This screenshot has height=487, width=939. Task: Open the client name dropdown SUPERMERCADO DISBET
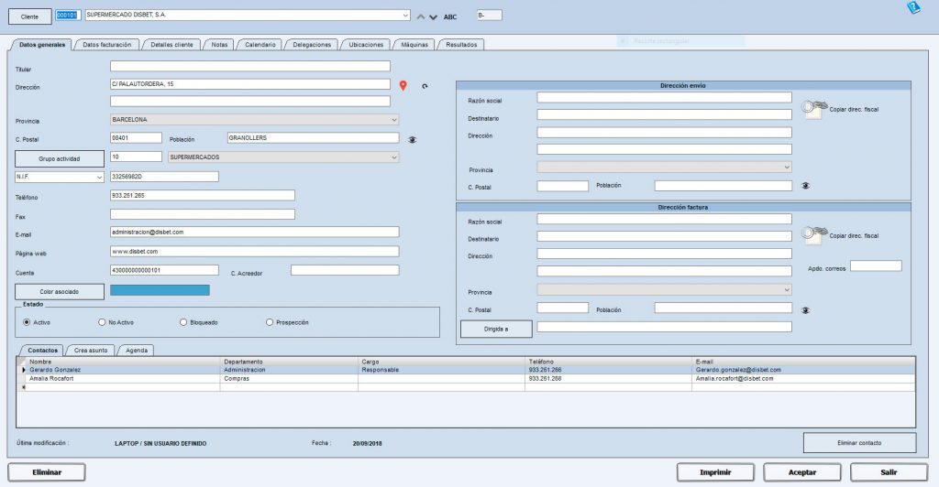(405, 15)
